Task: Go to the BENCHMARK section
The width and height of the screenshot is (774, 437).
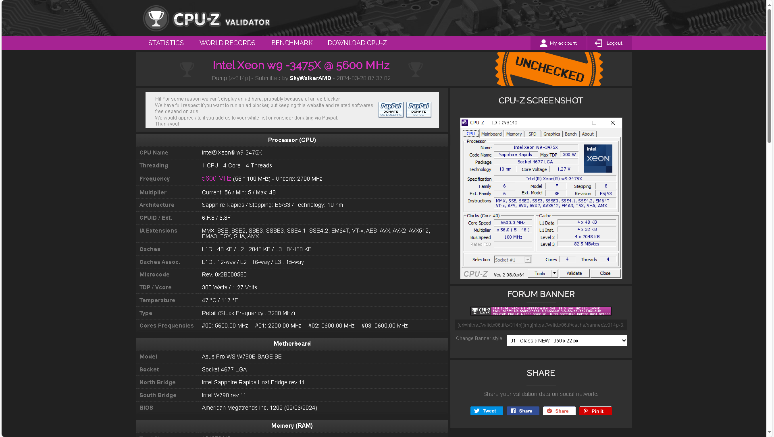Action: click(292, 43)
